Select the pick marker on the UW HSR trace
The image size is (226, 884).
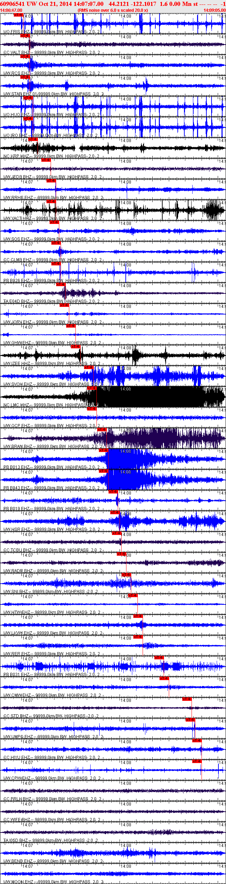[x=115, y=512]
